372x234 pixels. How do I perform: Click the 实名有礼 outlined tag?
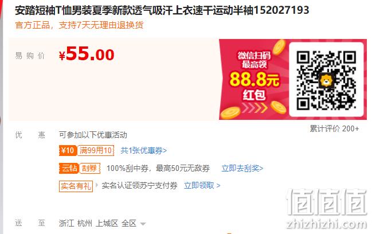click(x=76, y=186)
